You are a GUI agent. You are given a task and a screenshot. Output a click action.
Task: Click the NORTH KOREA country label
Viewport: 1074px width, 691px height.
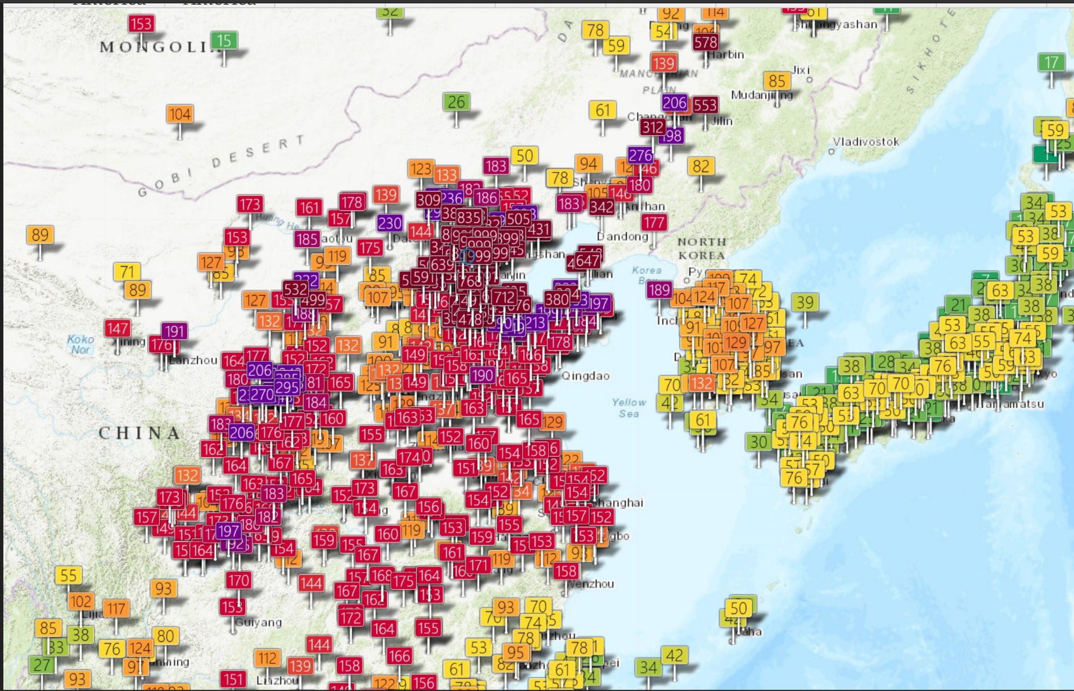coord(701,249)
